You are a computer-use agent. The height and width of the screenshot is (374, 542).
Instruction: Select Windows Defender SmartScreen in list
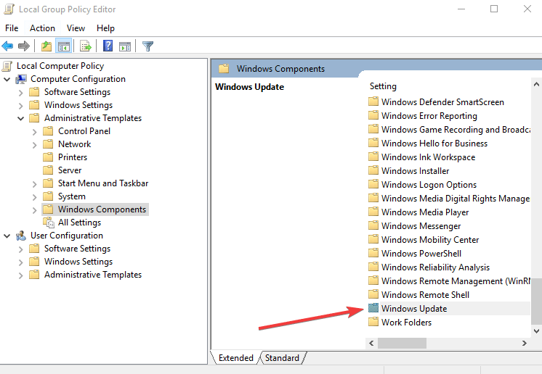442,102
